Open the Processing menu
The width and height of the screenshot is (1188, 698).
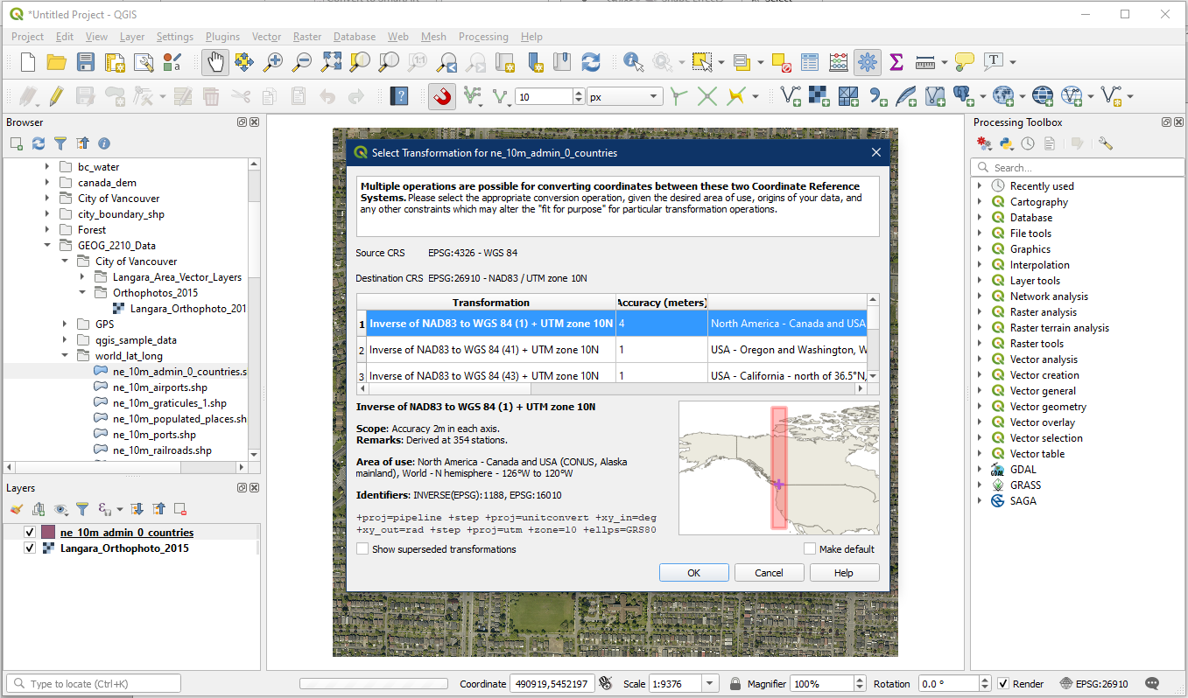coord(482,37)
